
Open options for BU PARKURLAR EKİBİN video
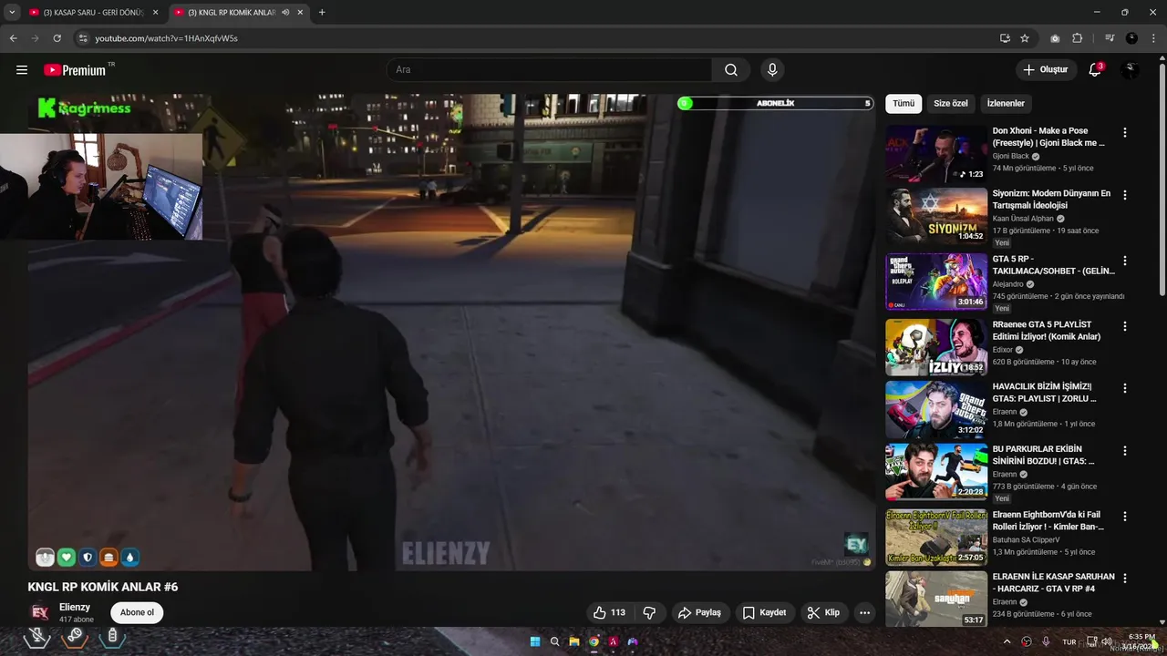click(x=1124, y=451)
